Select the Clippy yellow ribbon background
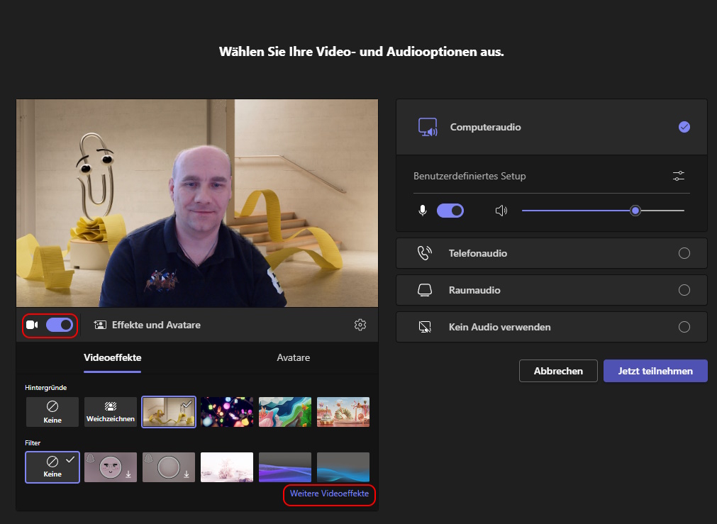717x524 pixels. pos(169,412)
